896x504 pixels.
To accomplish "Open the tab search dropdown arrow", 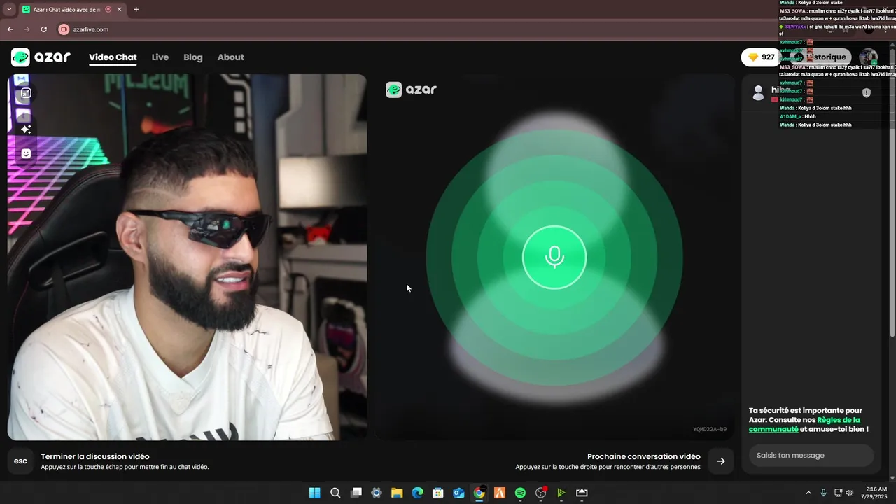I will click(9, 10).
